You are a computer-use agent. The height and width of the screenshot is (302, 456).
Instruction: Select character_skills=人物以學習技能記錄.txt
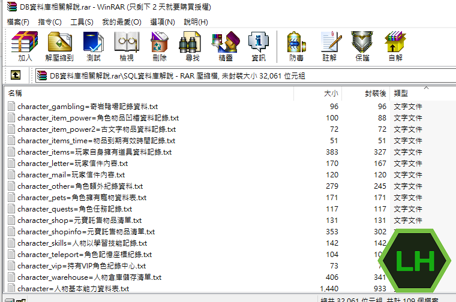(82, 243)
